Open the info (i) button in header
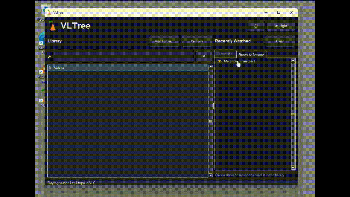The image size is (350, 197). [256, 26]
